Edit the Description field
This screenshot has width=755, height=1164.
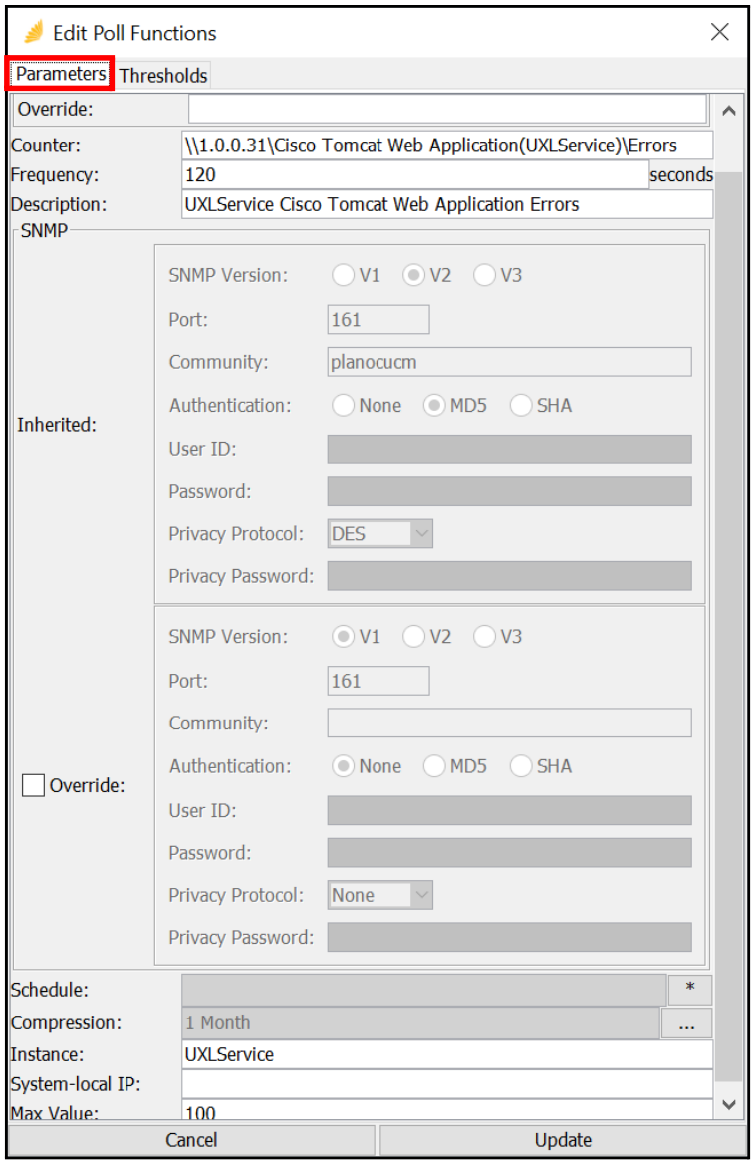[447, 204]
